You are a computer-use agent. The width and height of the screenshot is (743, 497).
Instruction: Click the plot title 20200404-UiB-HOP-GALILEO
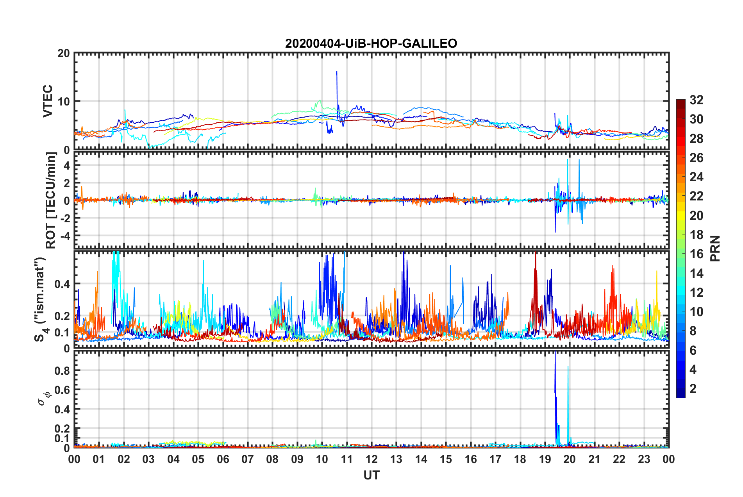371,43
